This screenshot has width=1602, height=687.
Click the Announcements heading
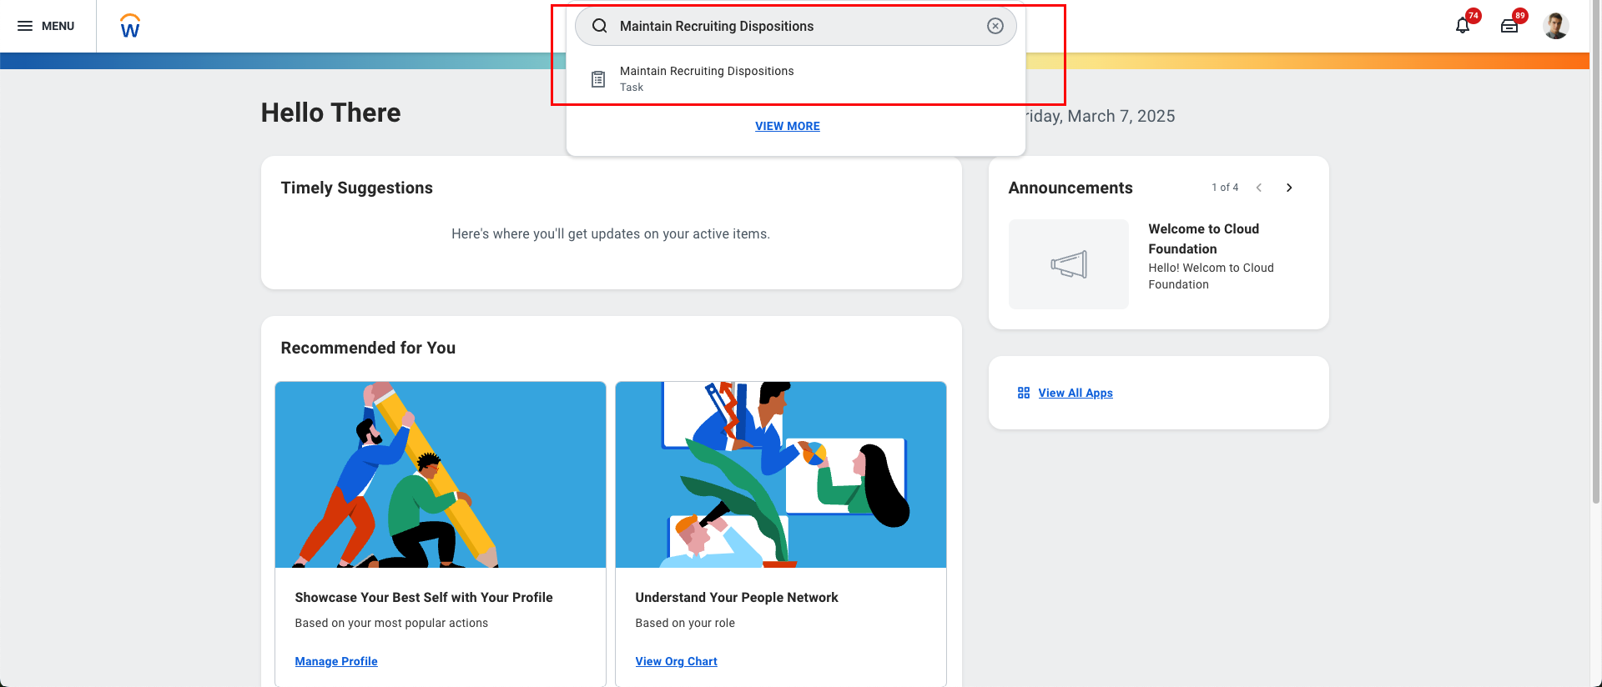(1071, 188)
